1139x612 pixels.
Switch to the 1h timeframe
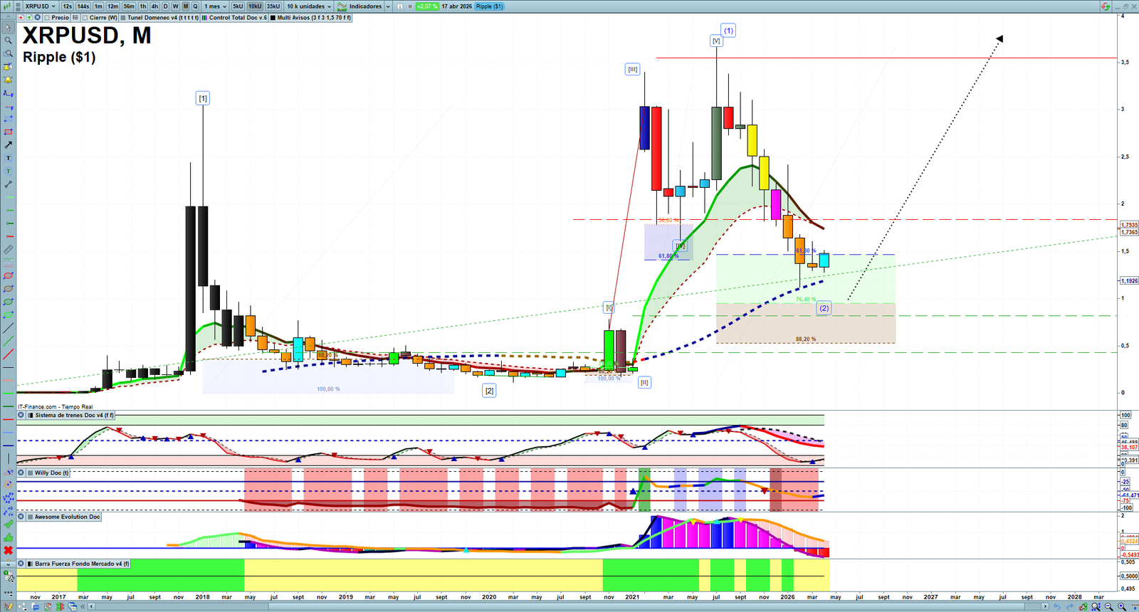143,6
